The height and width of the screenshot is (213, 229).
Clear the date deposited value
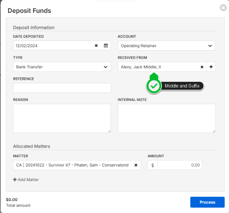click(x=96, y=46)
